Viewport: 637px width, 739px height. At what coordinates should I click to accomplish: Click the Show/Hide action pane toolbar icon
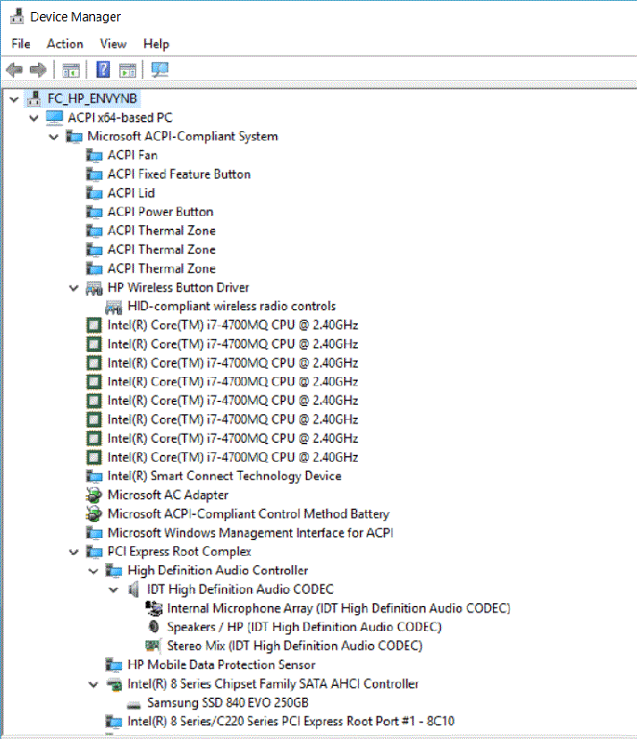pyautogui.click(x=127, y=70)
